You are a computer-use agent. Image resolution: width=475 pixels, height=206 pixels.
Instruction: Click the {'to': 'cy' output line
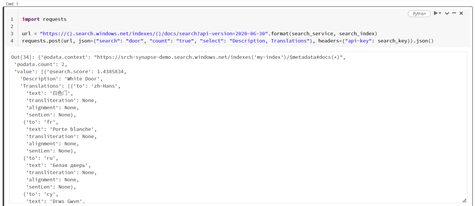coord(41,194)
